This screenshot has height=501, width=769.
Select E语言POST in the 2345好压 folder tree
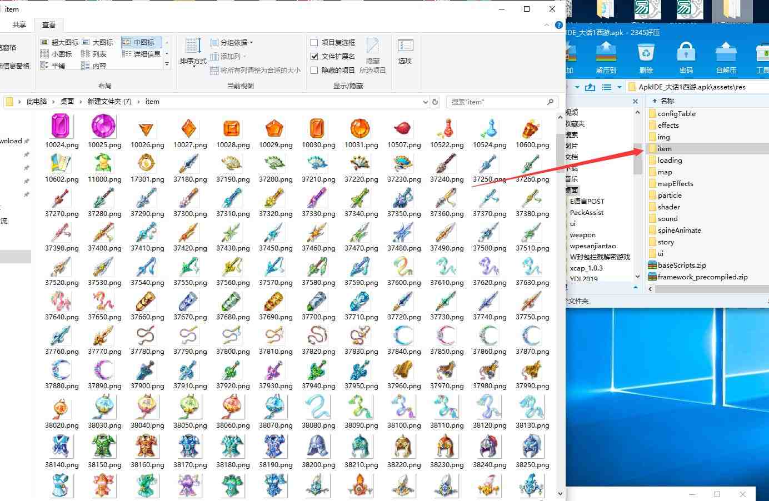coord(587,201)
